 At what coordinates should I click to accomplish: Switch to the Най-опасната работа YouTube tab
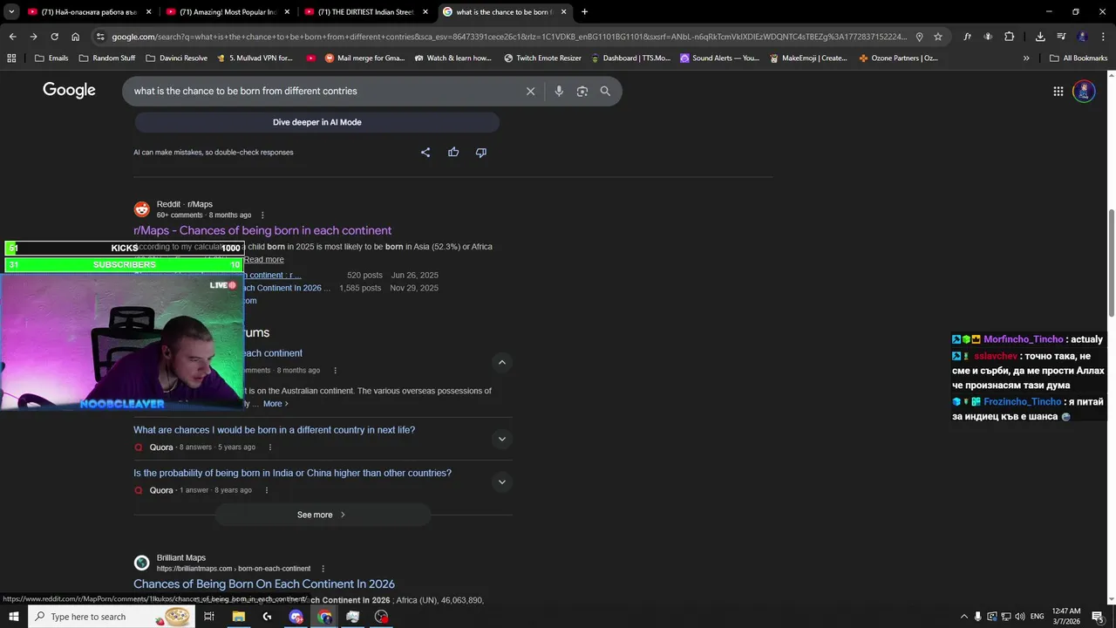[87, 12]
